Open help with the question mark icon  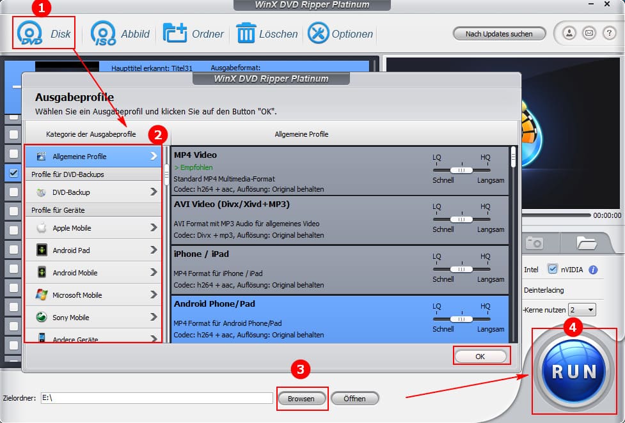pos(609,33)
